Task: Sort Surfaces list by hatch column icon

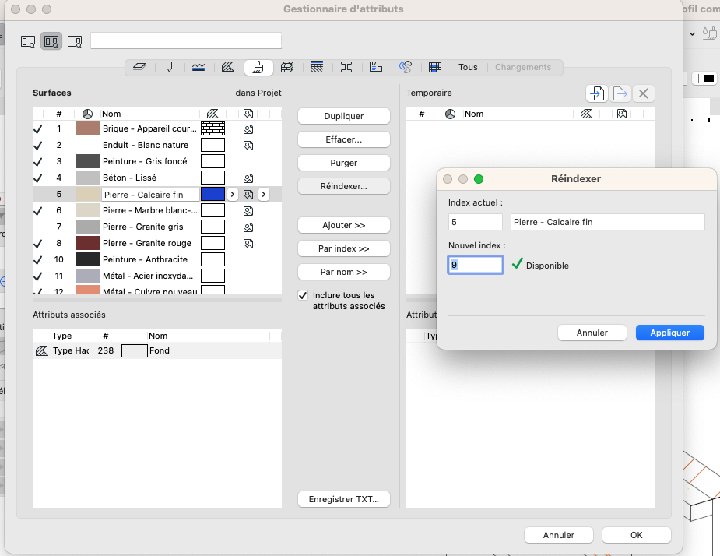Action: coord(212,114)
